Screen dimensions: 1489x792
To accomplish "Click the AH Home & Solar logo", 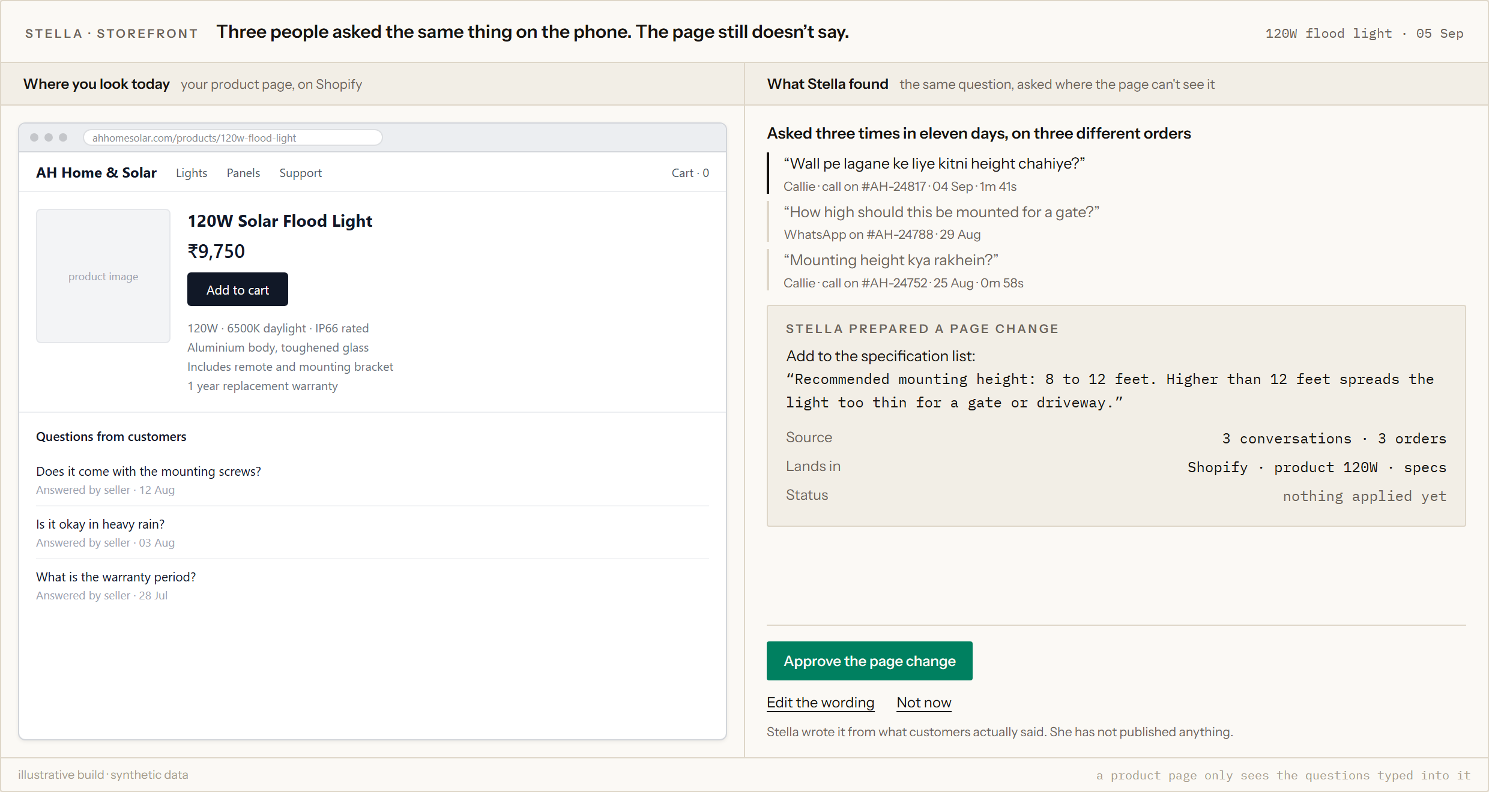I will click(x=96, y=173).
